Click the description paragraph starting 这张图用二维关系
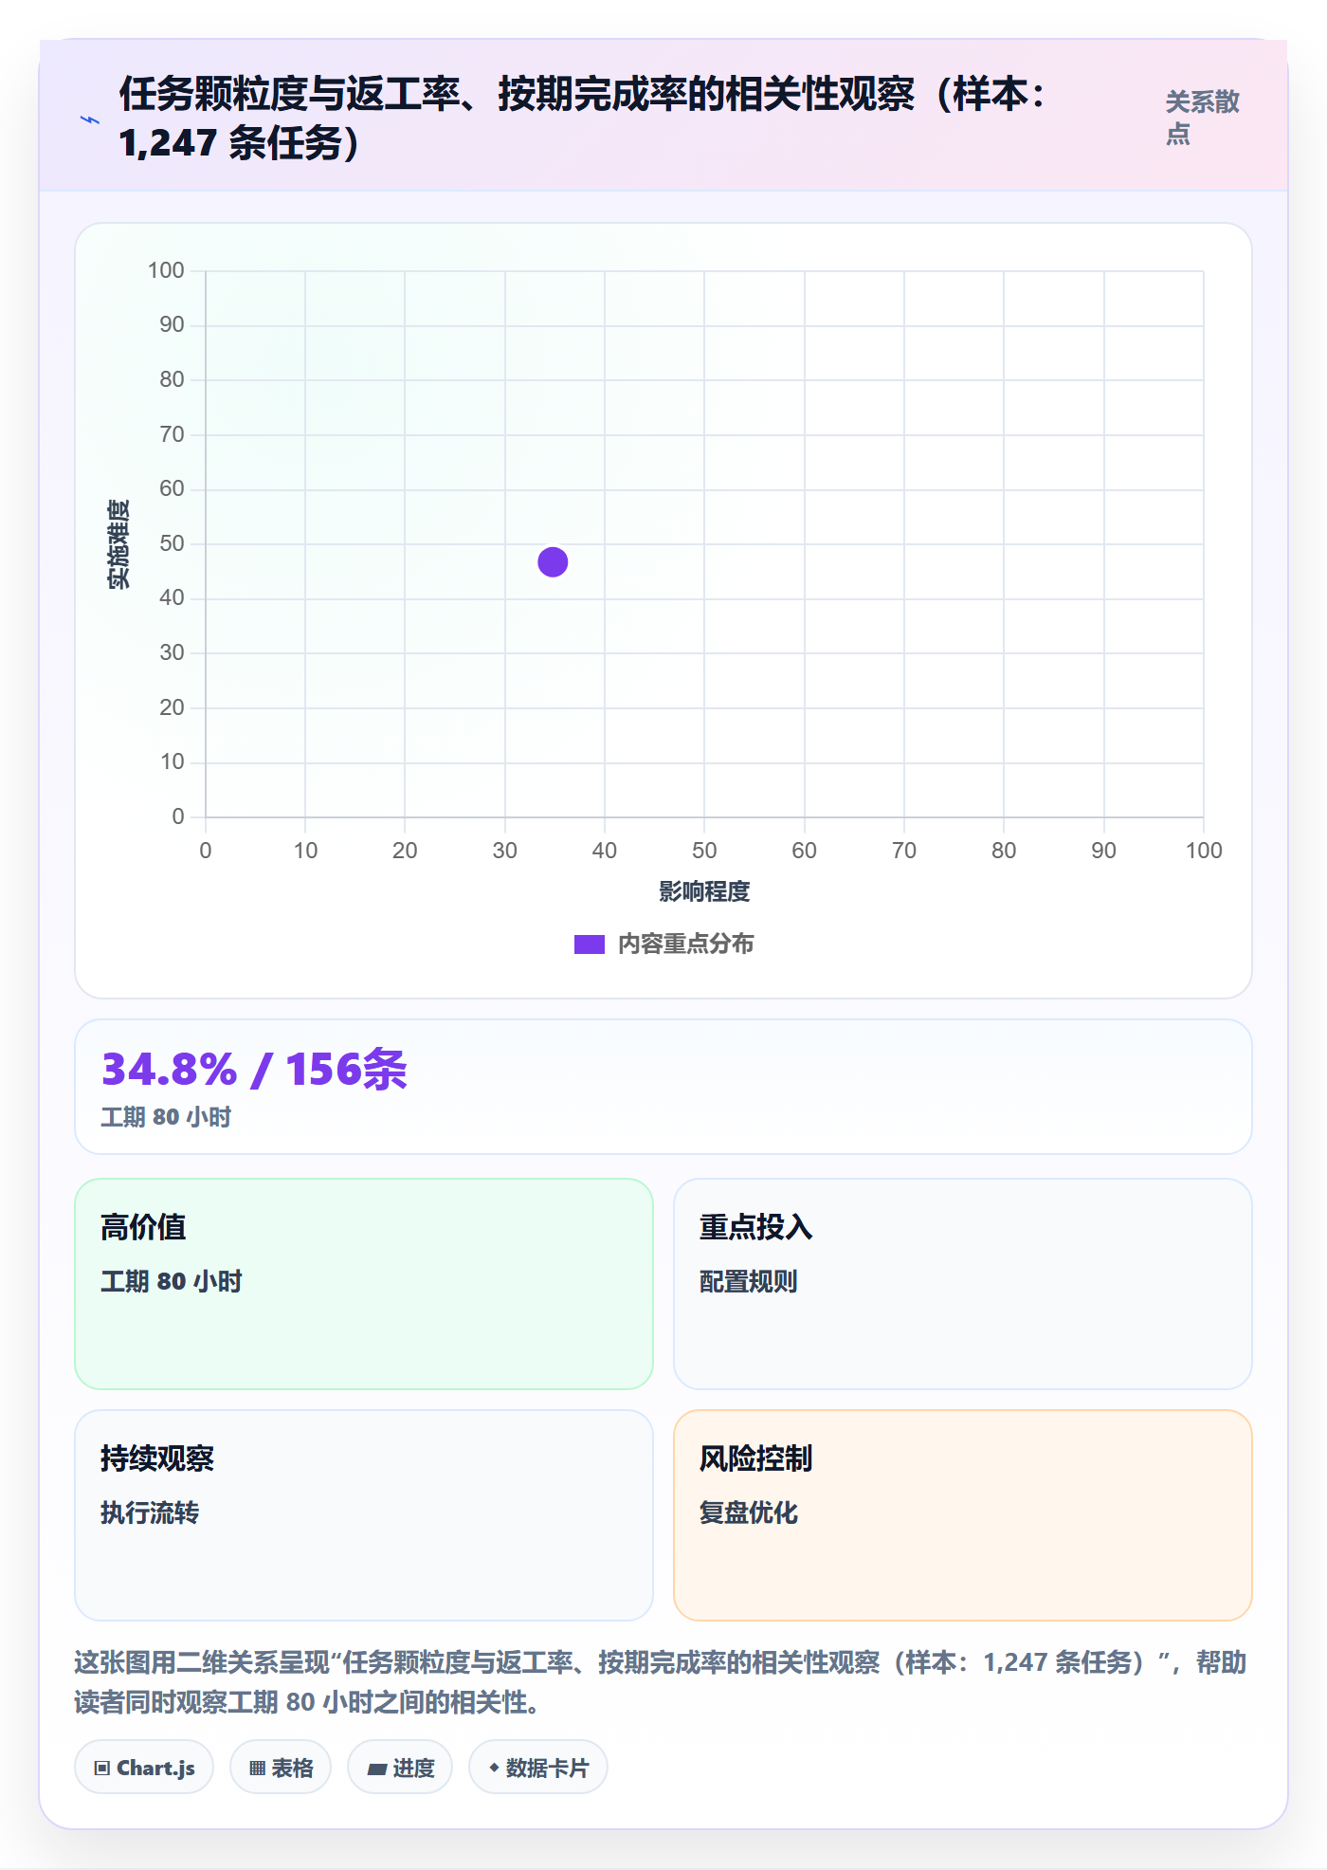Viewport: 1327px width, 1870px height. coord(661,1682)
